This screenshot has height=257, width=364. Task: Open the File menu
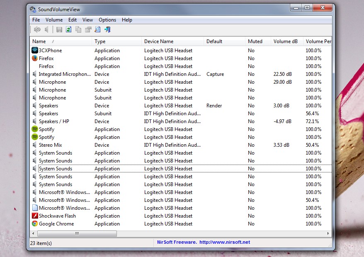click(36, 20)
